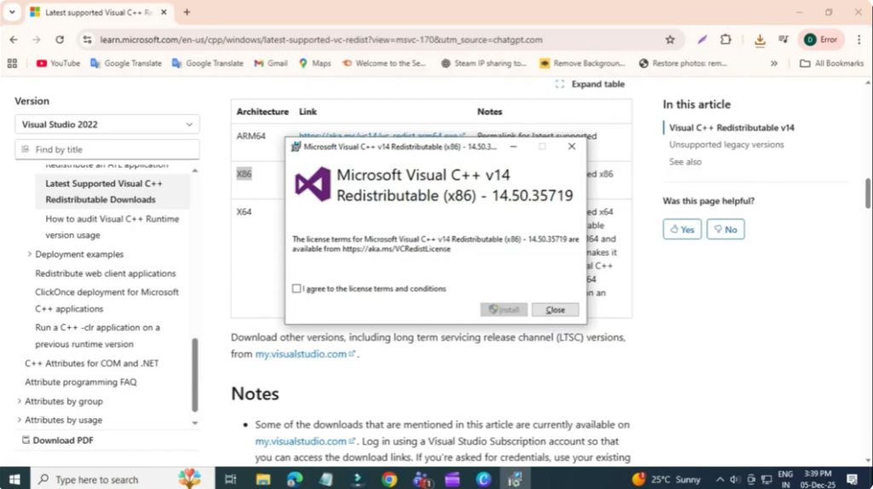This screenshot has height=489, width=873.
Task: Jump to See also section
Action: pos(685,162)
